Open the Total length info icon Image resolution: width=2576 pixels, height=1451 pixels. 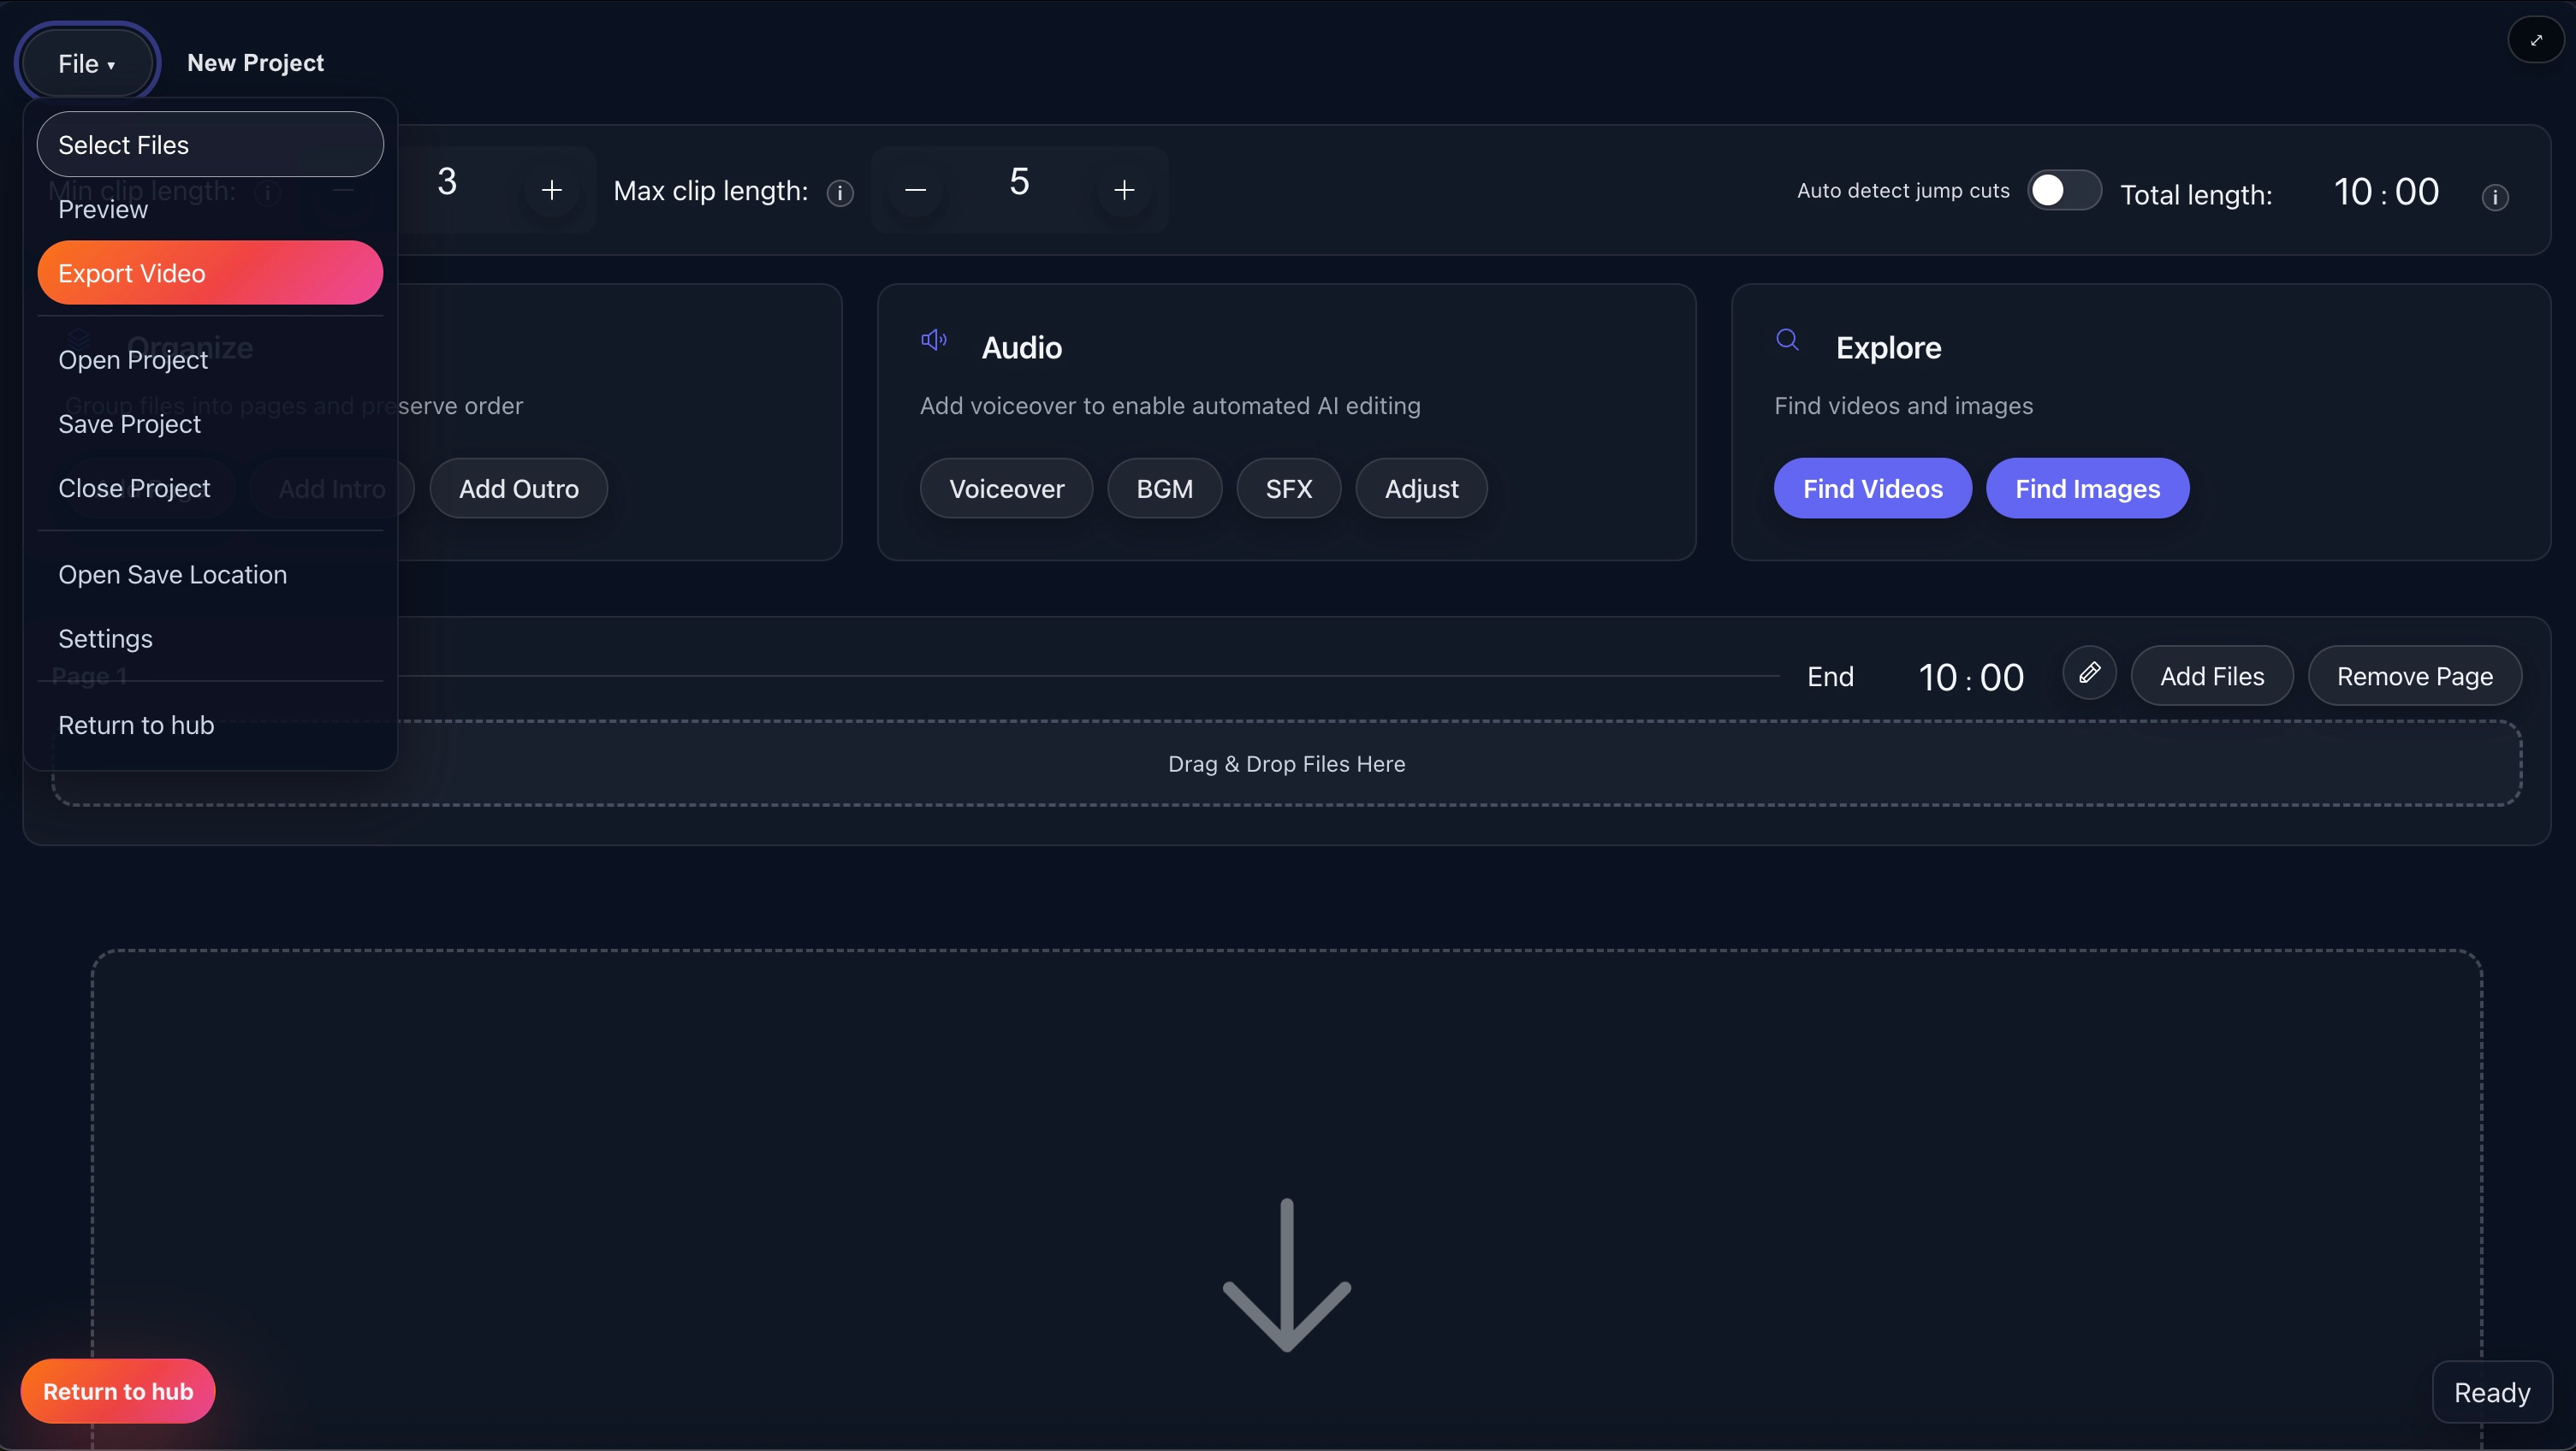pos(2495,198)
